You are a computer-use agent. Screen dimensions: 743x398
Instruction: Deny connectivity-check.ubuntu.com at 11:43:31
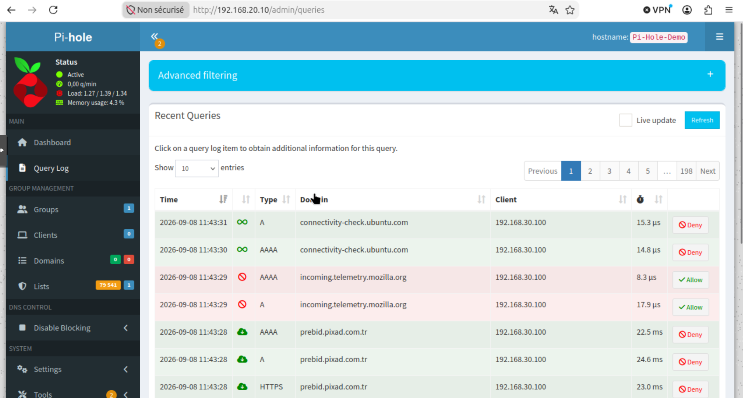tap(690, 225)
